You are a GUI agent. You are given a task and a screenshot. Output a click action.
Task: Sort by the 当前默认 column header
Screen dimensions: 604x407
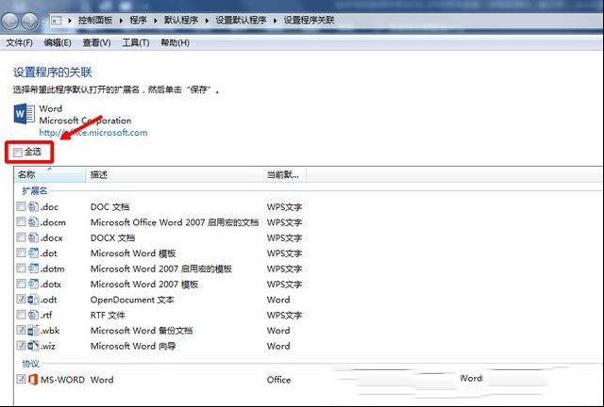285,174
